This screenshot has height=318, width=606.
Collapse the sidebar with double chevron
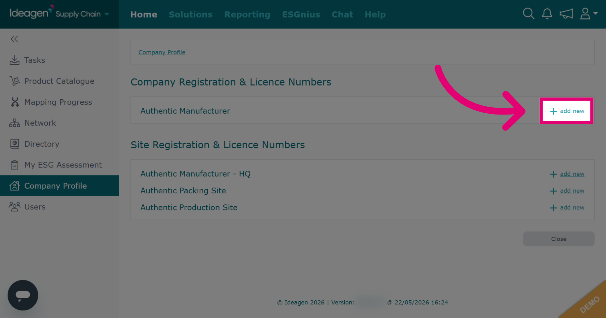[14, 39]
